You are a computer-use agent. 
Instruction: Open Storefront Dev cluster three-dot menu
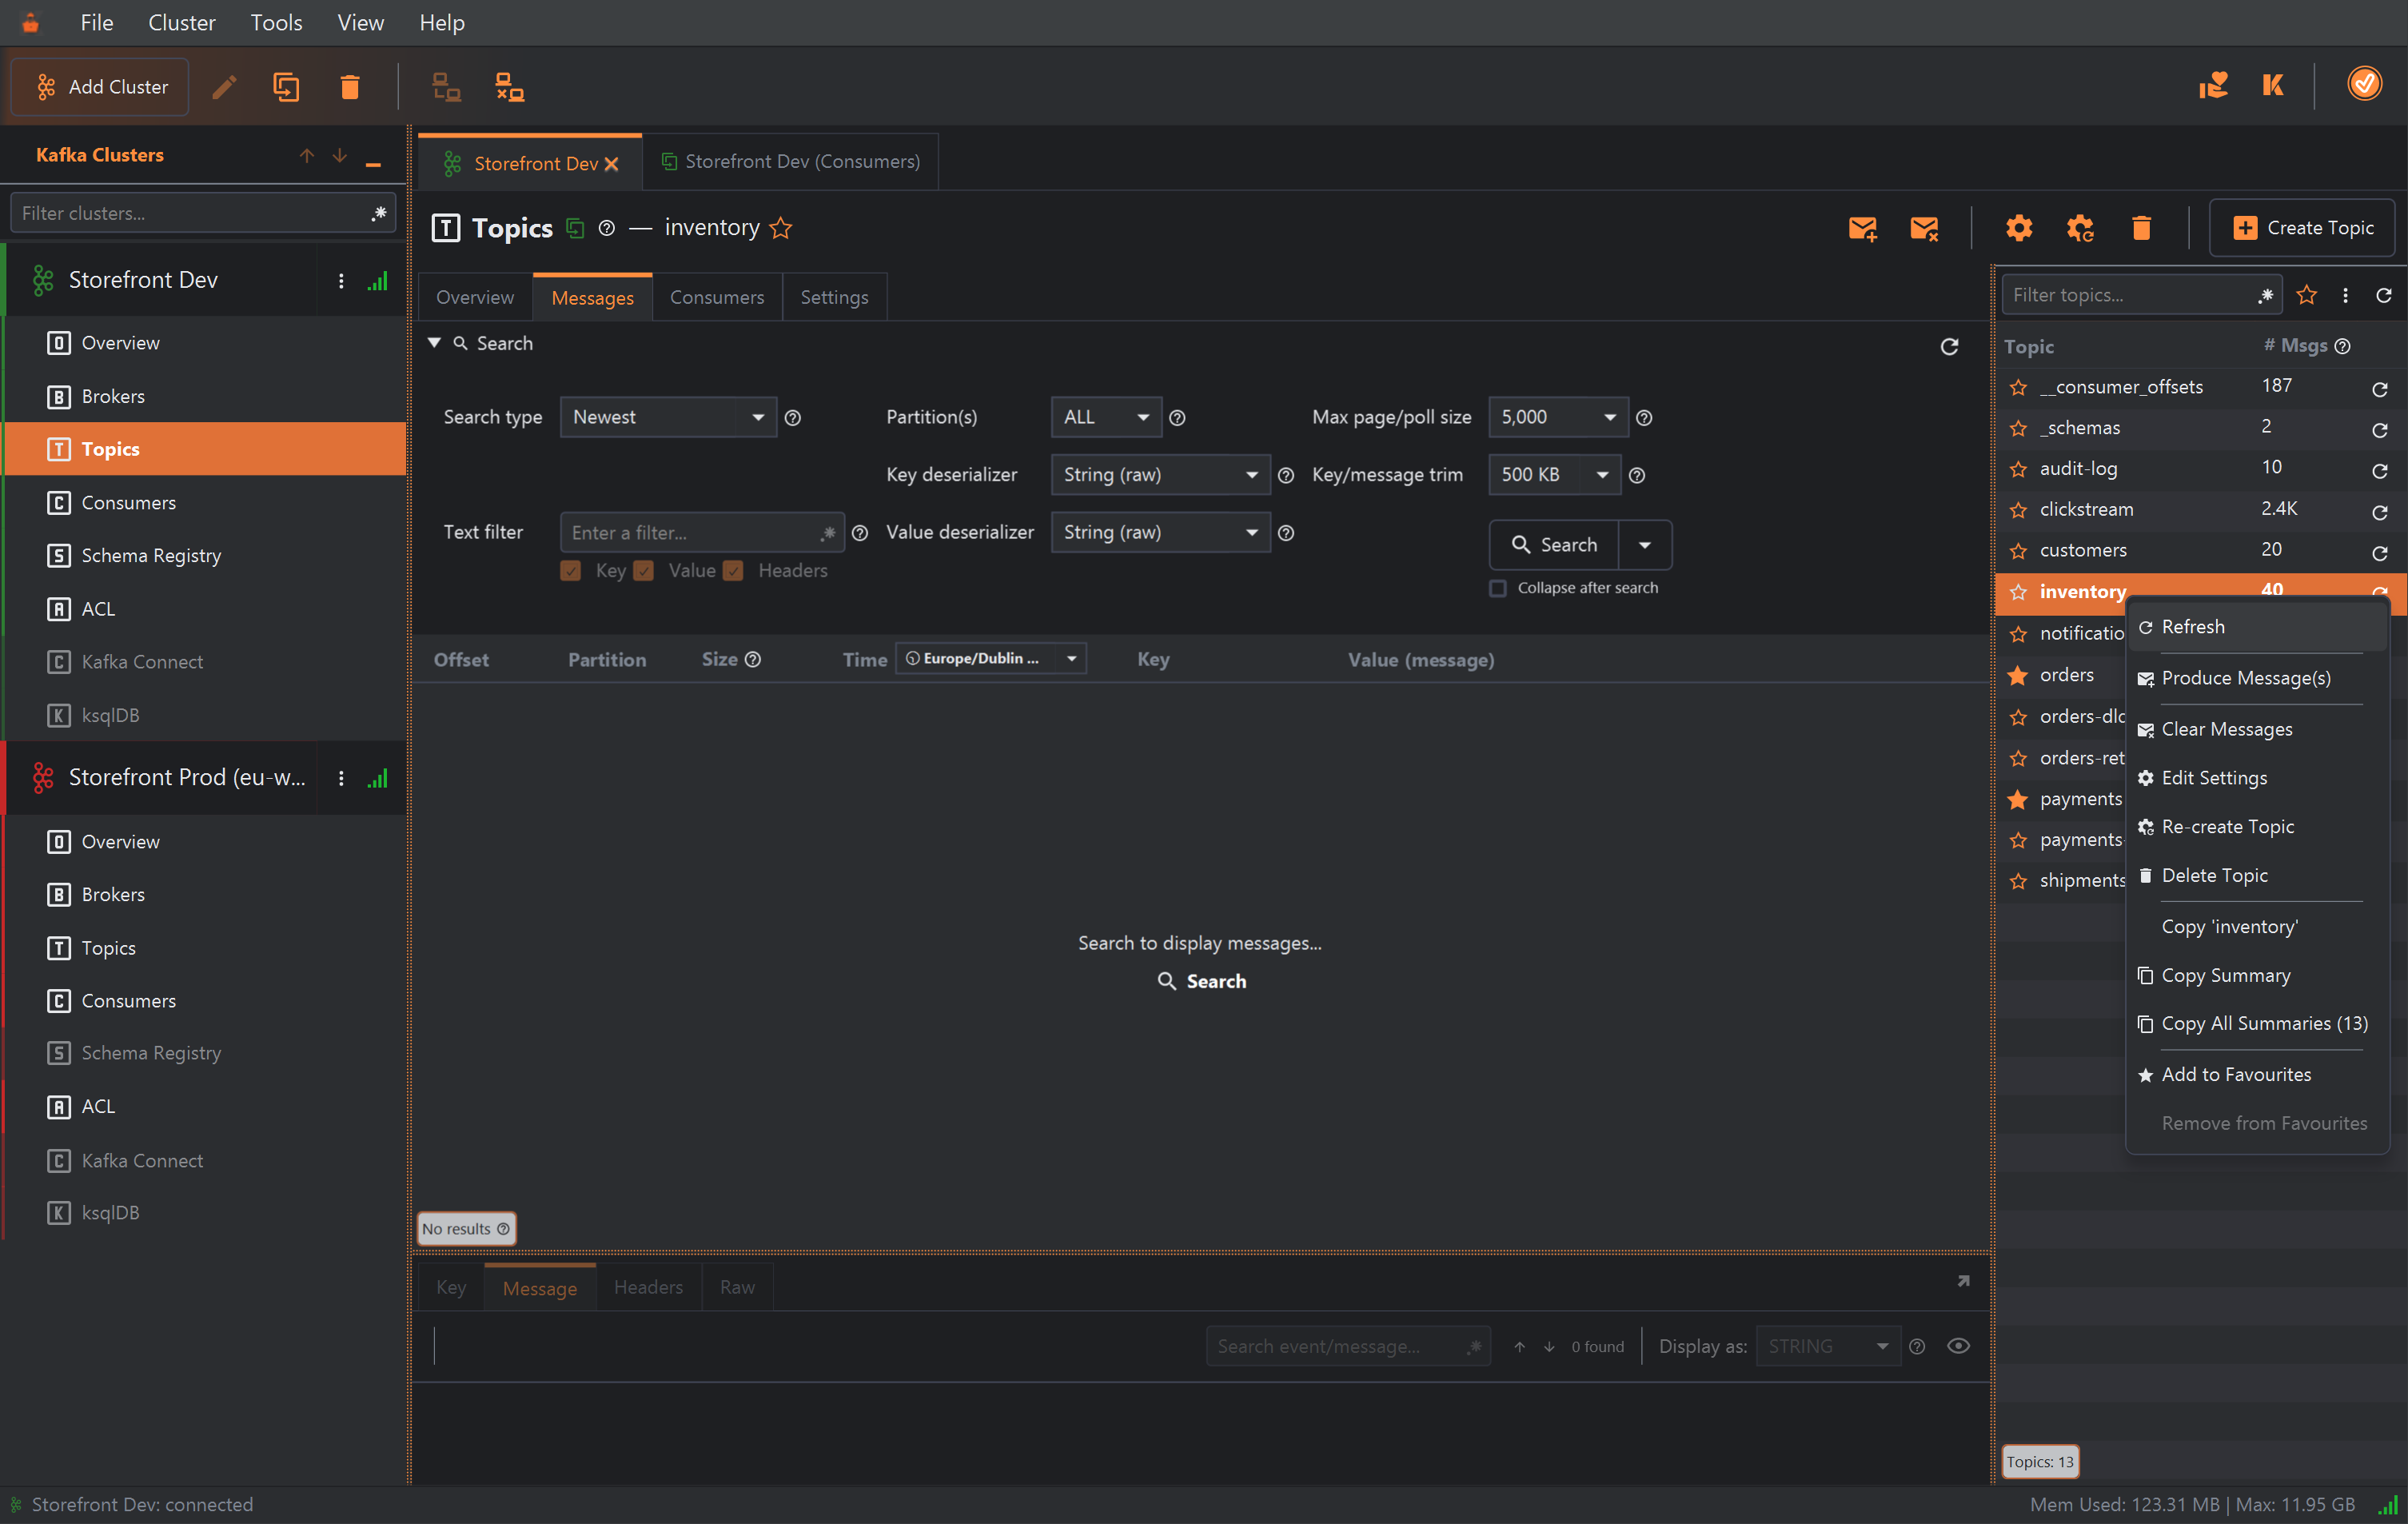click(341, 281)
